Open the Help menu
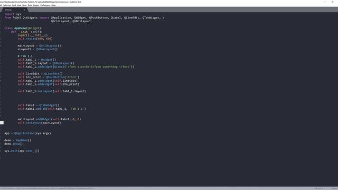 click(53, 5)
